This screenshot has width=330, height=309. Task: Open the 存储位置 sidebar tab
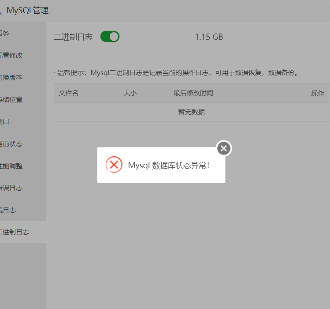[23, 100]
